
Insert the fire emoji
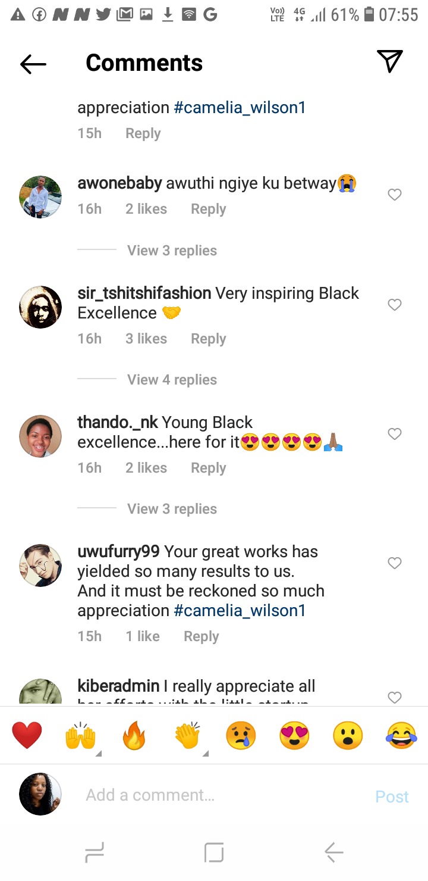pos(134,736)
